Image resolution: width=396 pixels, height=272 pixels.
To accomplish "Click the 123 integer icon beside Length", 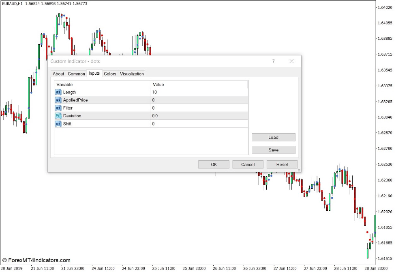I will [58, 92].
